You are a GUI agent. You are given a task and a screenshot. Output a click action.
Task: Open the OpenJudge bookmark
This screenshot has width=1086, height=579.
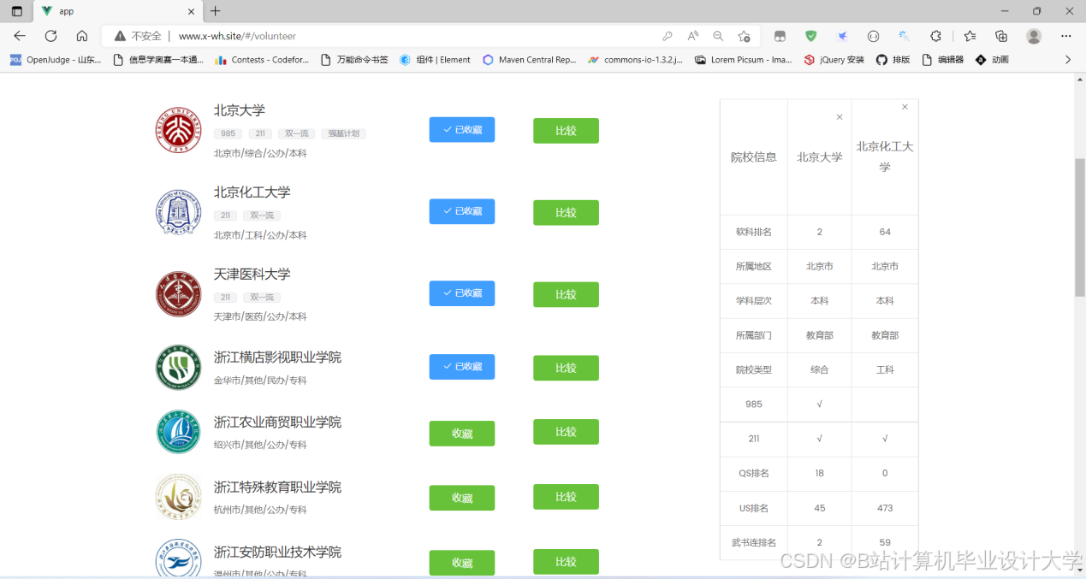coord(56,60)
